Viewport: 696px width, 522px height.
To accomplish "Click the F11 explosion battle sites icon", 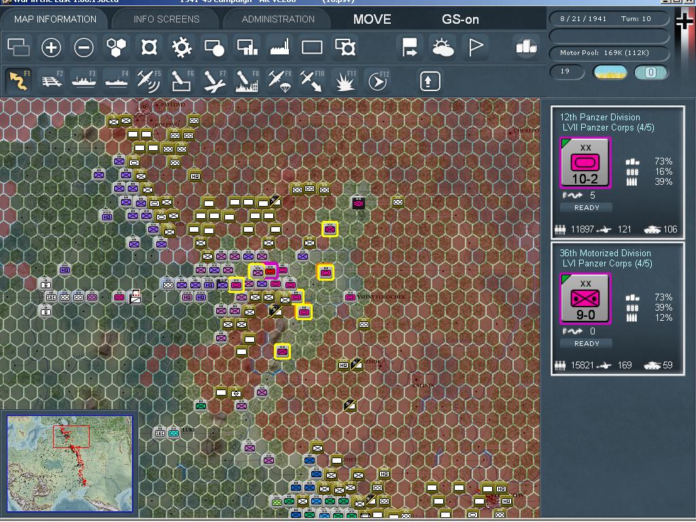I will (345, 82).
